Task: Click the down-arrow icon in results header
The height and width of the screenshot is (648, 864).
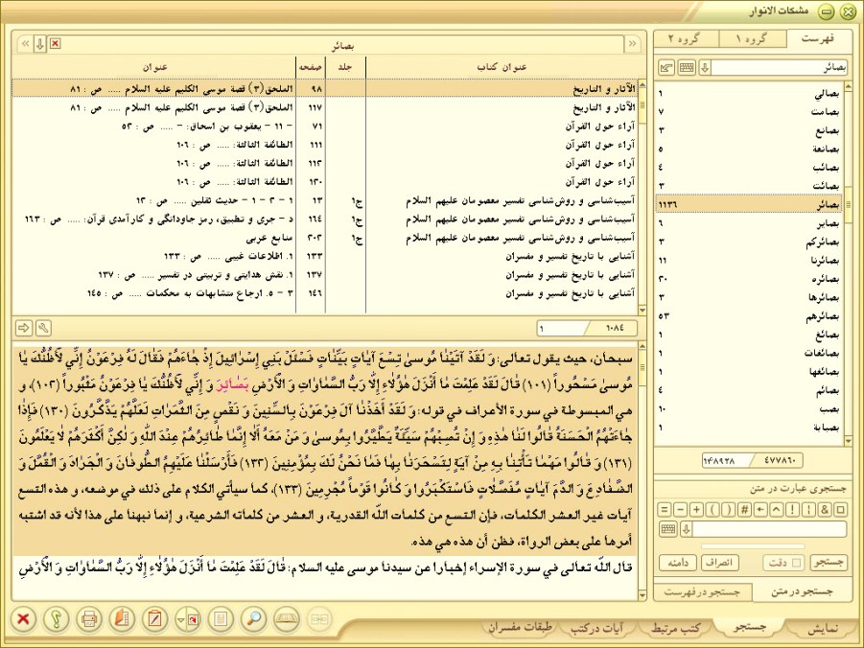Action: tap(39, 44)
